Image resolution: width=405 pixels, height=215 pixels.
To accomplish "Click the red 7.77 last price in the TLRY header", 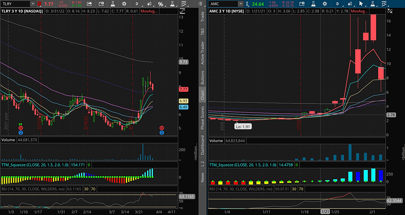I will (x=48, y=4).
